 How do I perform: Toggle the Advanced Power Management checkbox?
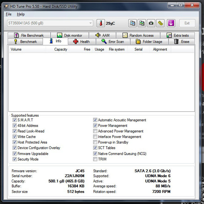(x=95, y=131)
